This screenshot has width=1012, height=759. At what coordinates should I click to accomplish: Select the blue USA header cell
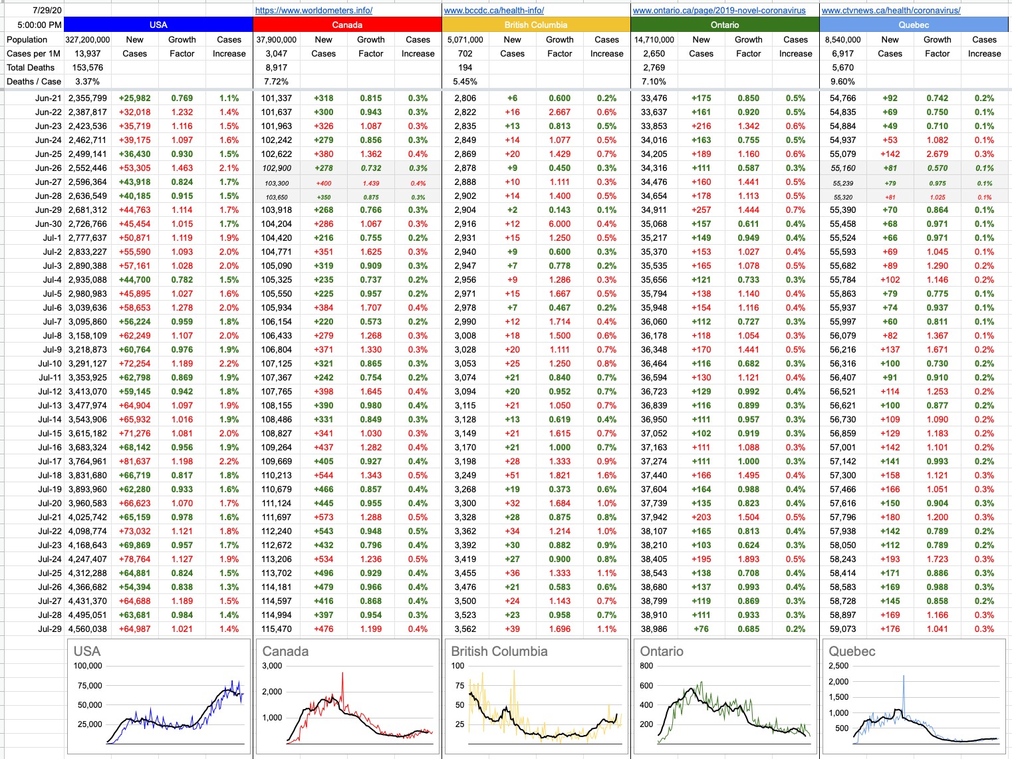click(x=158, y=25)
